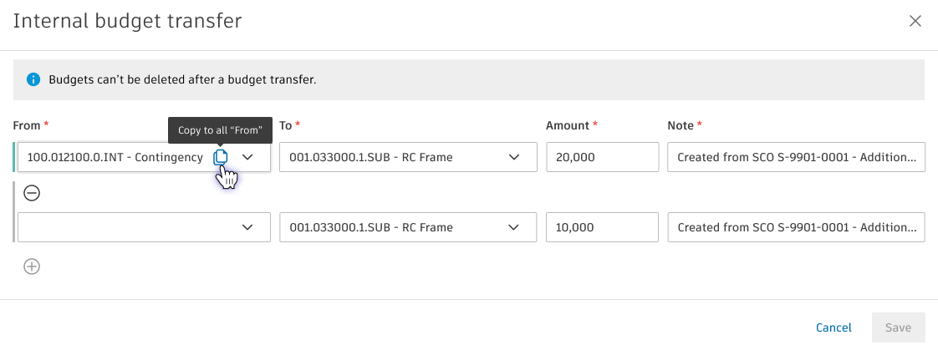Expand the Contingency From dropdown chevron
938x350 pixels.
point(248,157)
